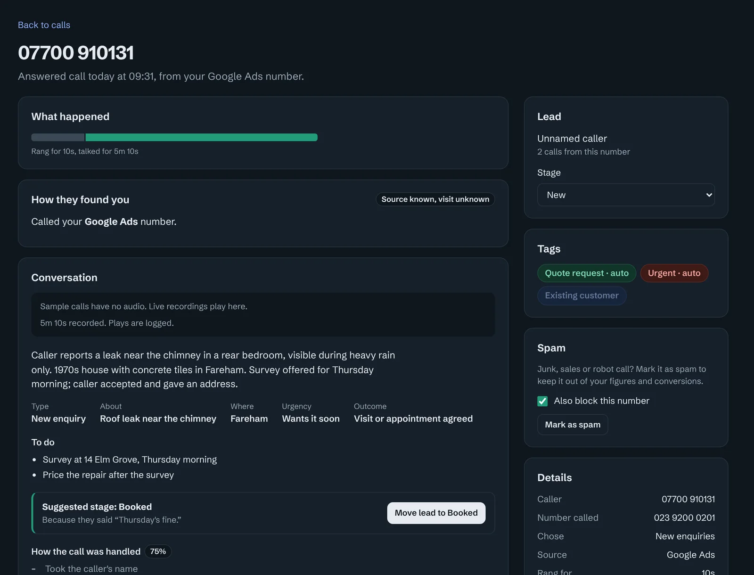This screenshot has height=575, width=754.
Task: Click the Visit or appointment agreed outcome
Action: (413, 419)
